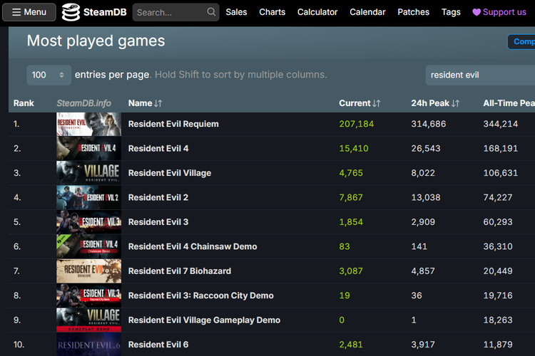Go to the Calculator page

pos(317,12)
